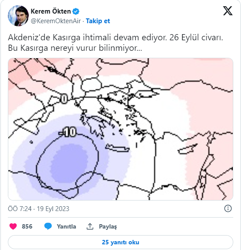
Task: Open the 7:24 · 19 Eyl 2023 timestamp
Action: [39, 209]
